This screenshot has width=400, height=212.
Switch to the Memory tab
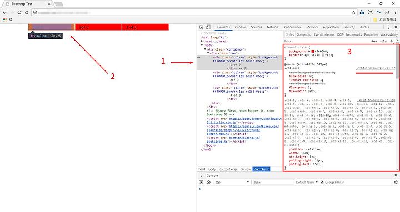point(312,27)
